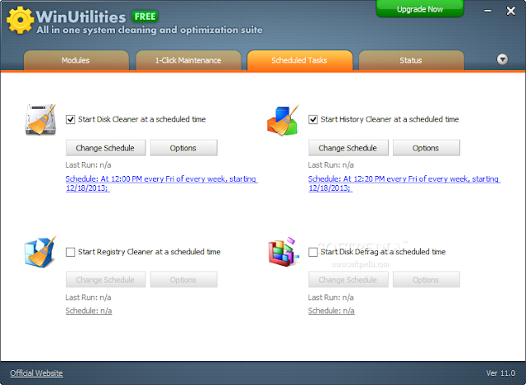Enable Start Registry Cleaner at scheduled time
This screenshot has height=385, width=526.
[70, 252]
